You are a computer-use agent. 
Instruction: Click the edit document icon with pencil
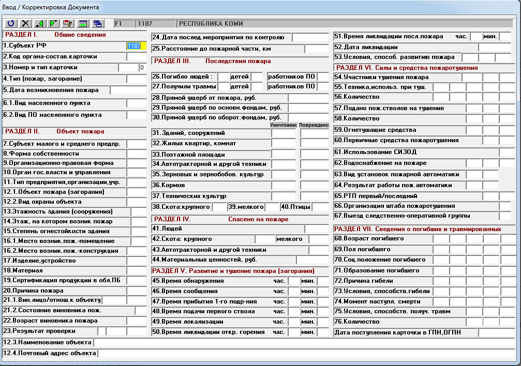coord(68,23)
